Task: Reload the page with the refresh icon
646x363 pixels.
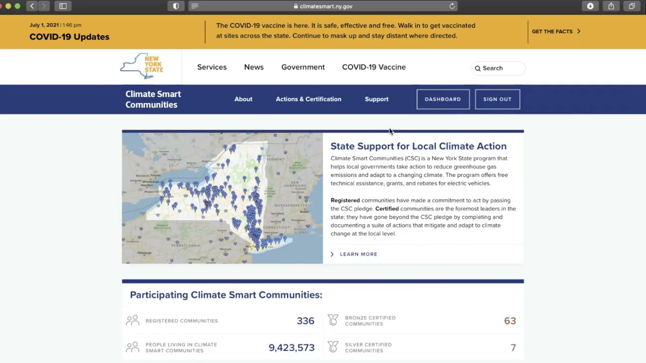Action: tap(452, 6)
